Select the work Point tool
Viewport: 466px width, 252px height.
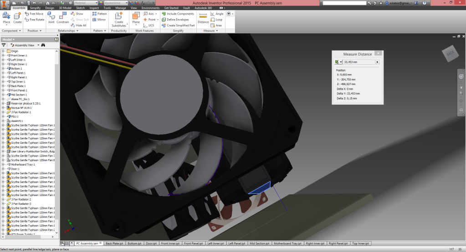150,20
